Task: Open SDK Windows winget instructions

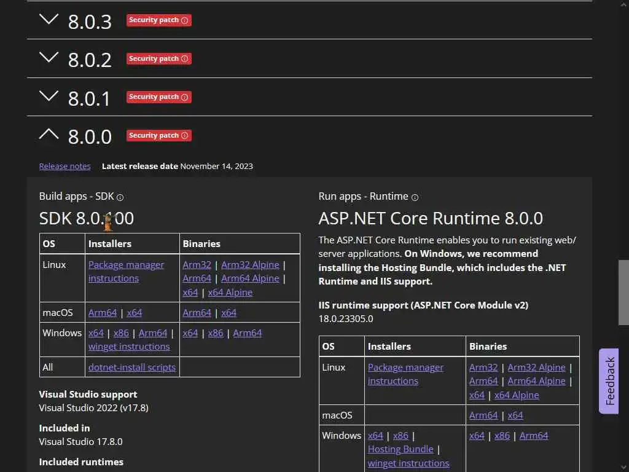Action: click(129, 347)
